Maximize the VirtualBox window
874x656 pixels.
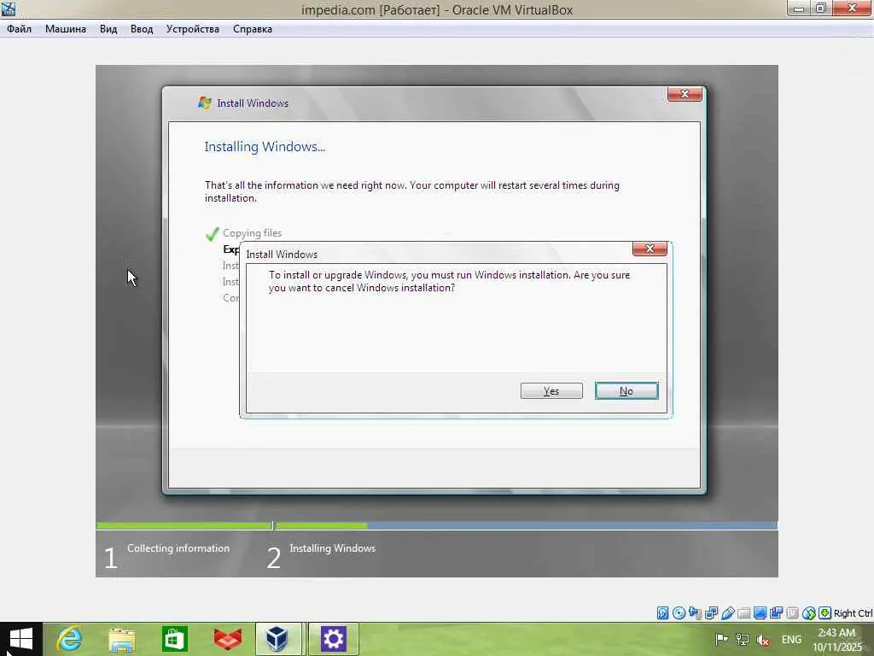[x=821, y=8]
